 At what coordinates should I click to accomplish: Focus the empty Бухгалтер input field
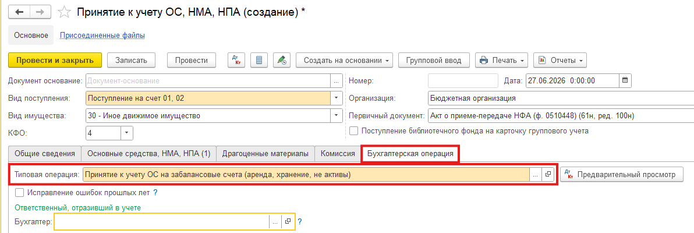coord(161,221)
